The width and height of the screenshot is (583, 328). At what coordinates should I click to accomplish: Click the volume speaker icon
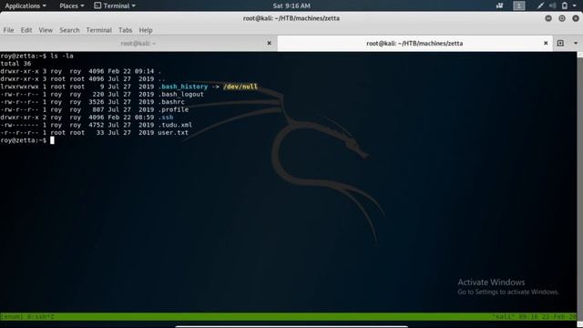click(x=553, y=5)
